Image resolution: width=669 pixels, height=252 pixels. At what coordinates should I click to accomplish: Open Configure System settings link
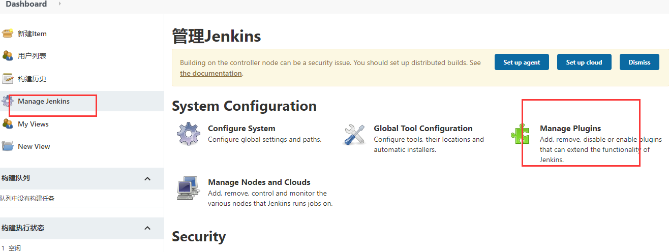click(x=241, y=128)
